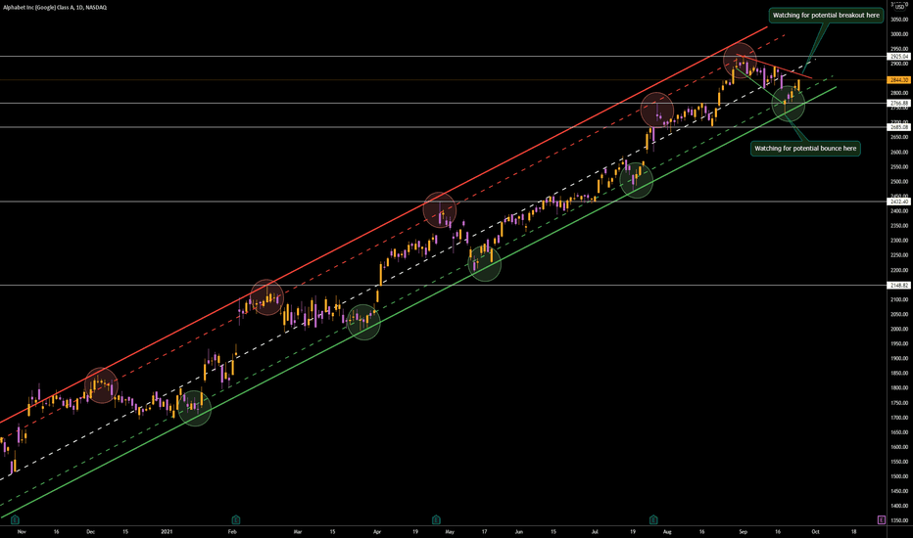Open the purple upcoming earnings marker
The height and width of the screenshot is (538, 913).
(882, 519)
